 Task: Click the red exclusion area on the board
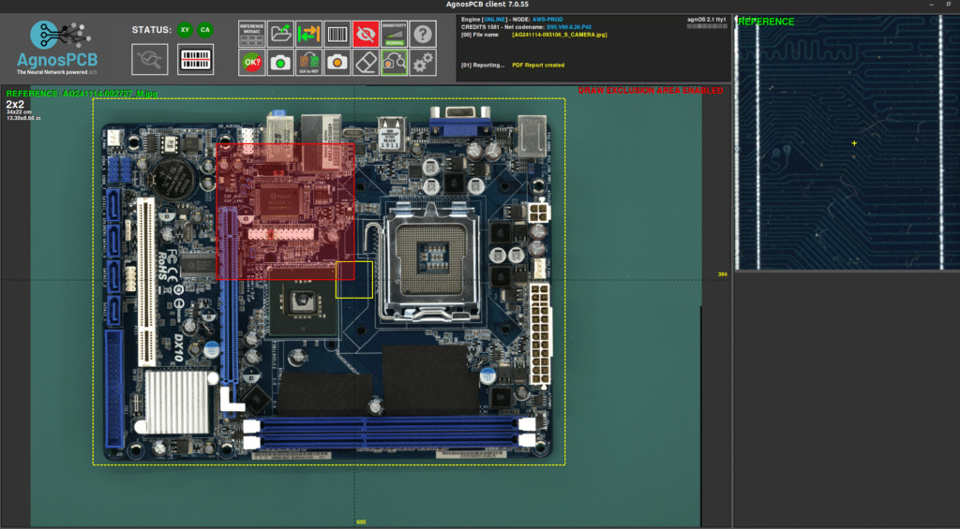[x=285, y=211]
